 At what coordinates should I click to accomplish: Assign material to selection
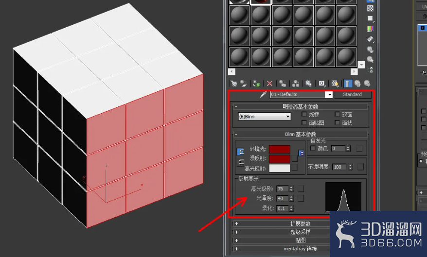coord(256,84)
